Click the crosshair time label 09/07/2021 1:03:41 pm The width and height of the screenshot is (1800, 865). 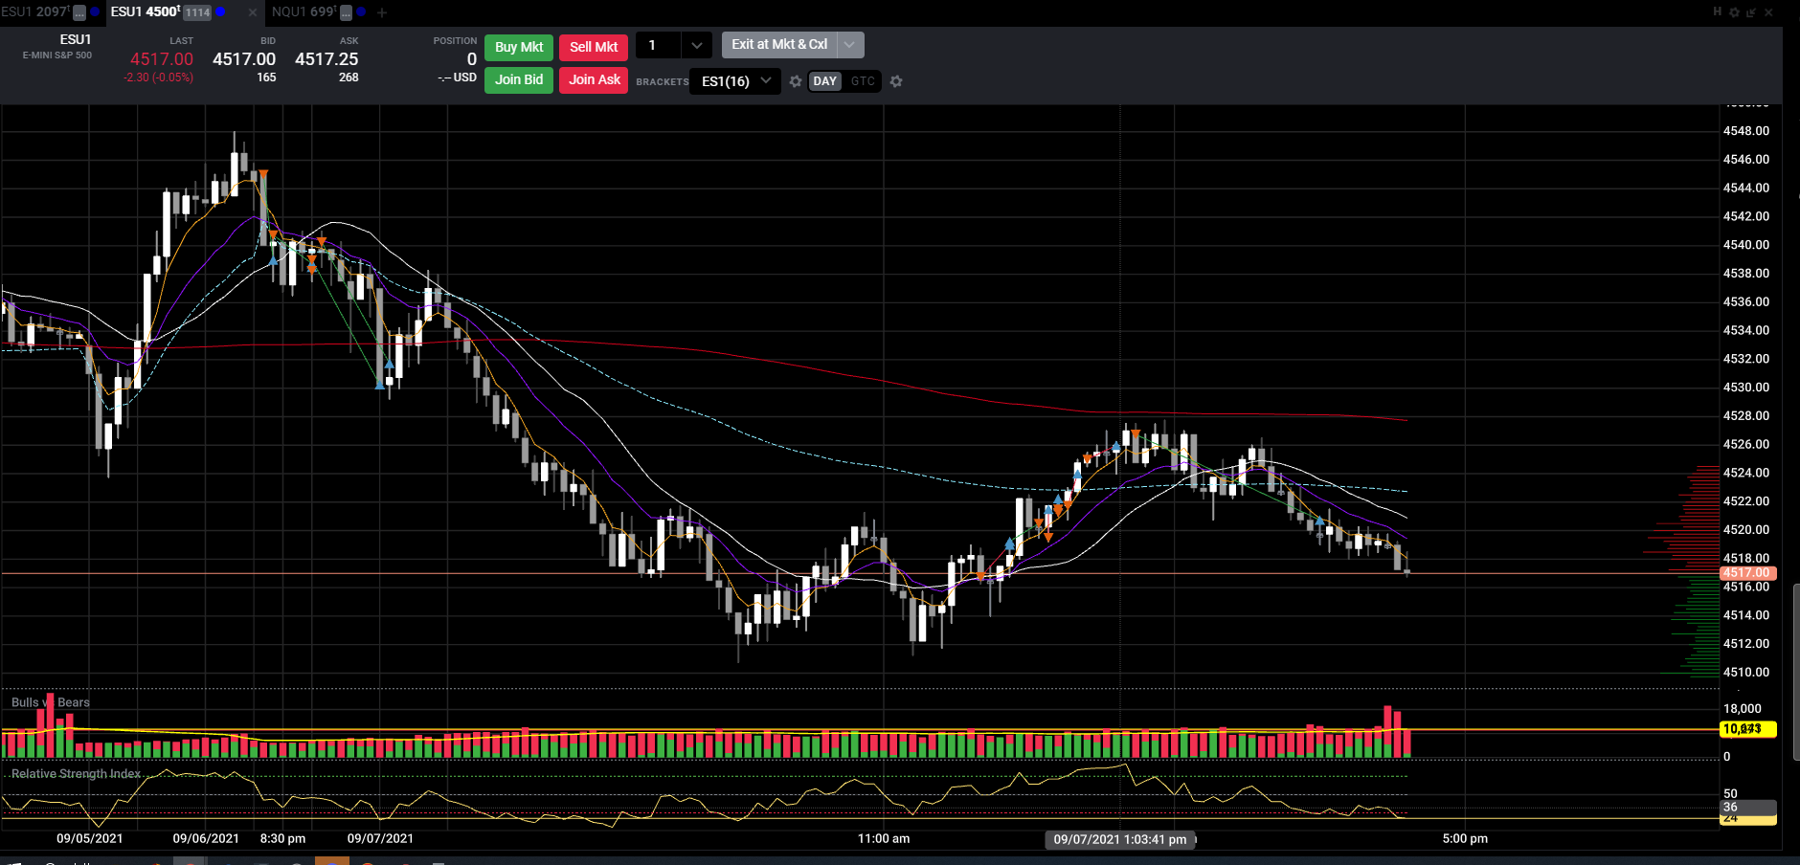tap(1119, 839)
